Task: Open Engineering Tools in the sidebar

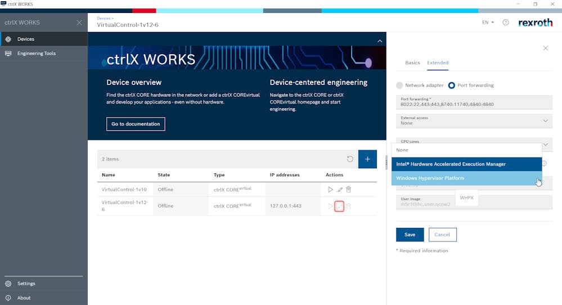Action: (44, 53)
